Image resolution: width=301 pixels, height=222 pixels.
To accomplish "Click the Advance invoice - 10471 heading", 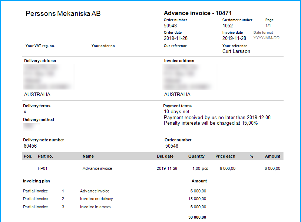I will pos(198,13).
